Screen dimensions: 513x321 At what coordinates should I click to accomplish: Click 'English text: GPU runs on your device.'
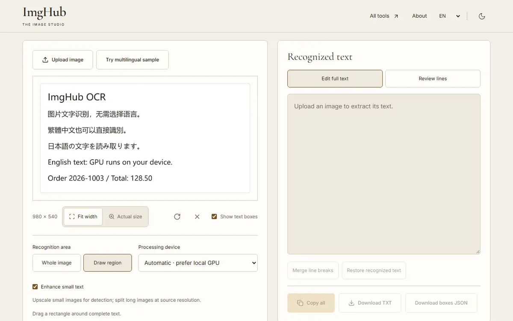[110, 162]
